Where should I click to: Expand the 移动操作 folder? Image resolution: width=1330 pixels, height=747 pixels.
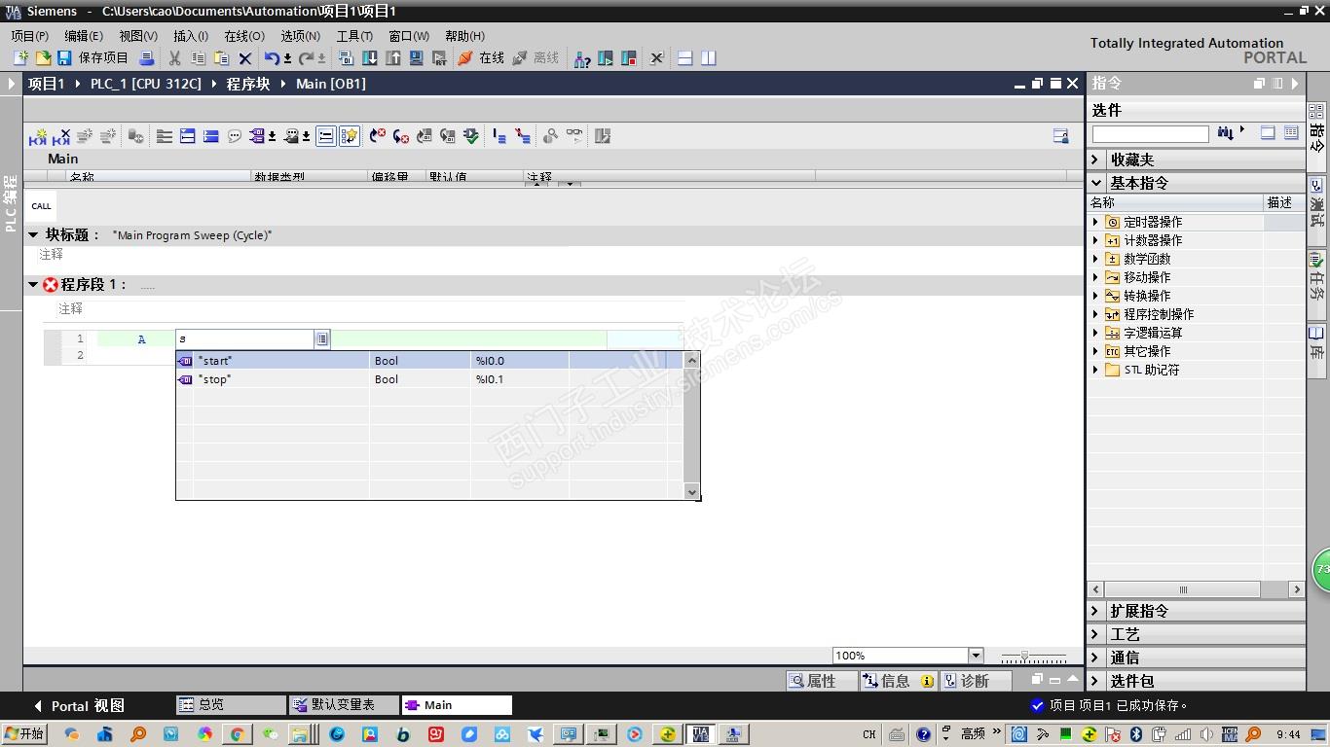pos(1095,277)
